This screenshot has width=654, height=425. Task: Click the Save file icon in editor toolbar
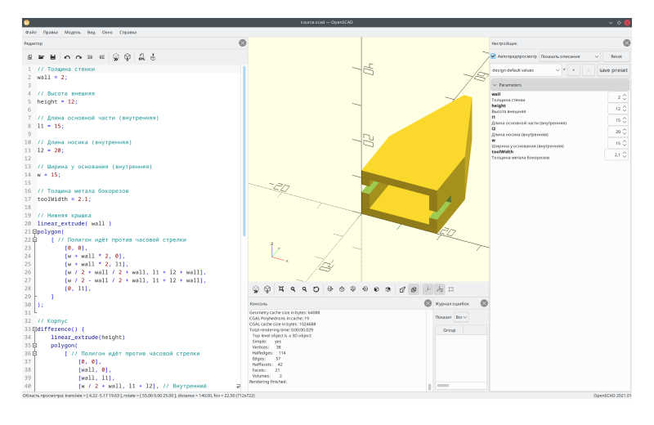[53, 57]
